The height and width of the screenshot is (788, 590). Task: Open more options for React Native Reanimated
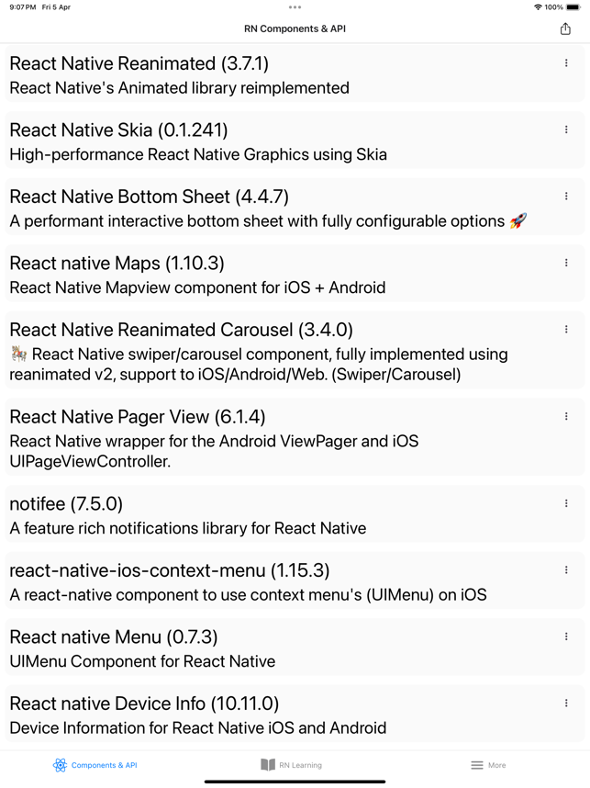(x=566, y=62)
